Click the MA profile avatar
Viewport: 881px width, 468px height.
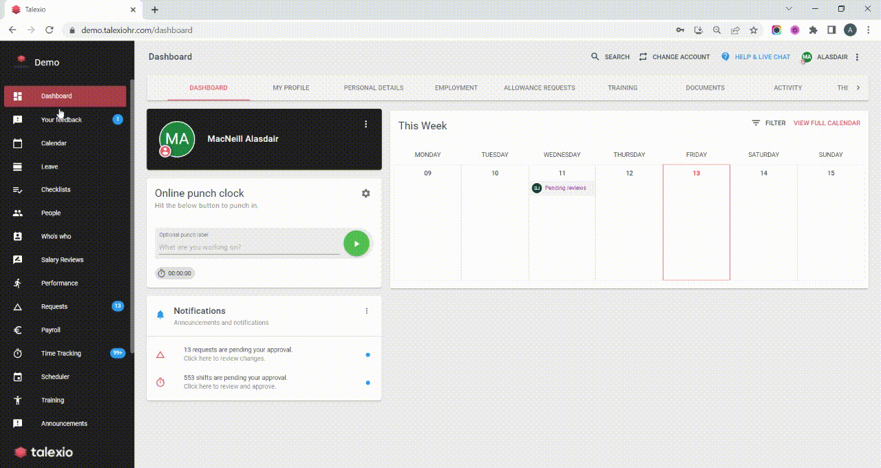click(177, 139)
